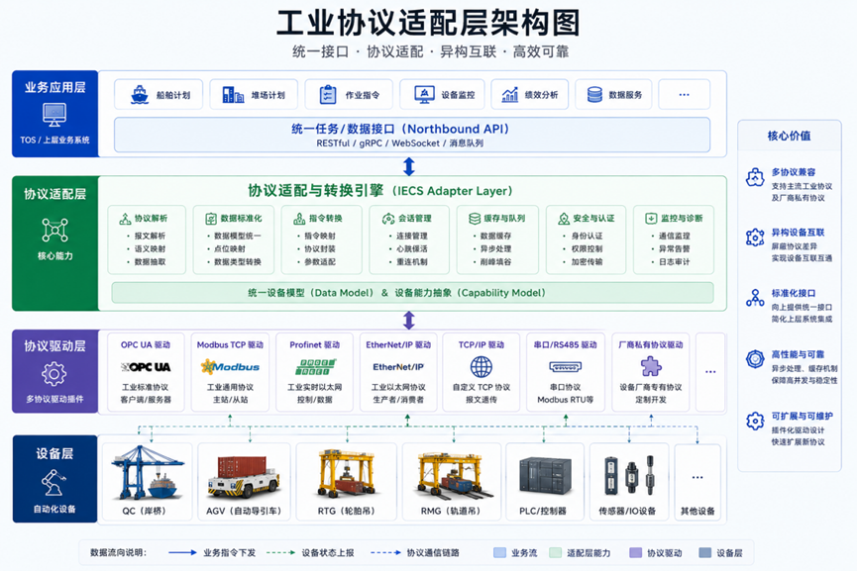Click the text TOS / 上层业务系统
Image resolution: width=857 pixels, height=571 pixels.
coord(54,140)
